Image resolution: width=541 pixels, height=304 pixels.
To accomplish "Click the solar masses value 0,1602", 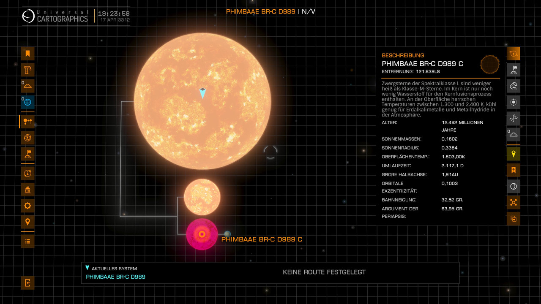I will pos(450,139).
